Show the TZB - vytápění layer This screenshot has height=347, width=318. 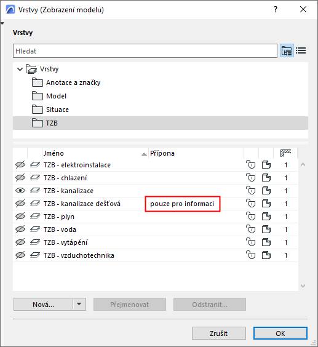click(20, 242)
